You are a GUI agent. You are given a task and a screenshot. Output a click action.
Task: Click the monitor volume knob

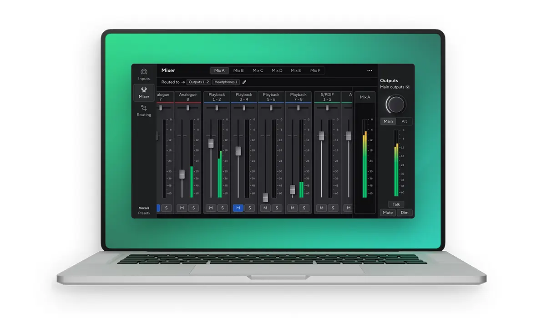[x=395, y=105]
